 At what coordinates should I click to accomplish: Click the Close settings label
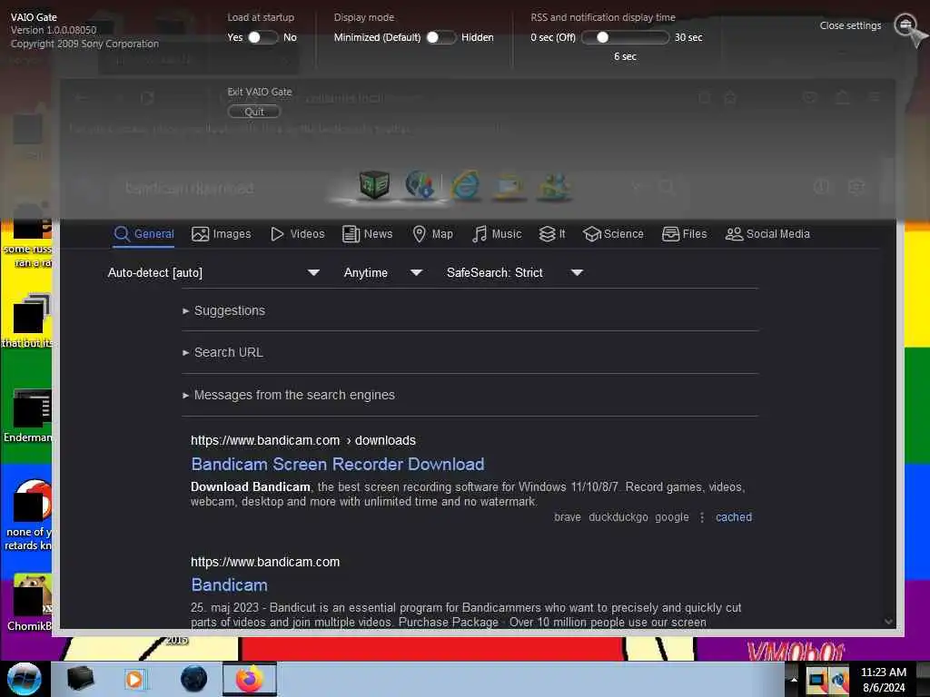point(850,25)
